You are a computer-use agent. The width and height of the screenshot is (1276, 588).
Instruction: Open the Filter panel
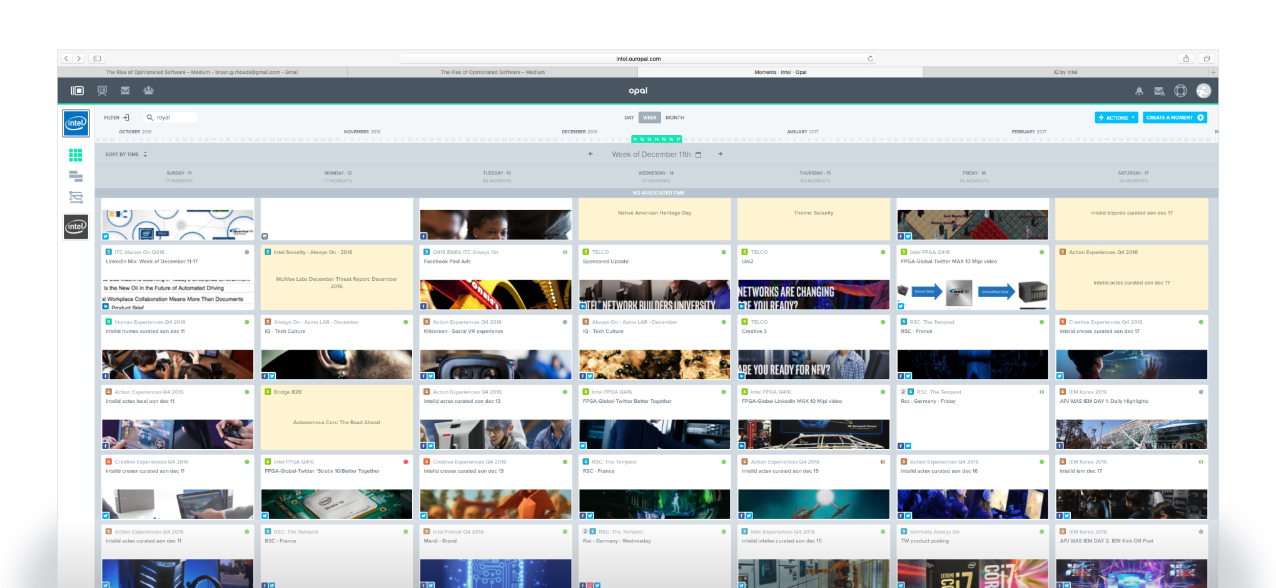point(116,118)
